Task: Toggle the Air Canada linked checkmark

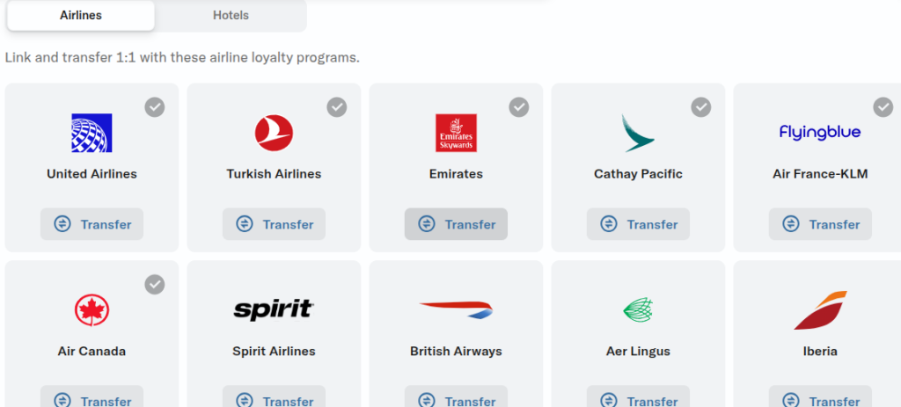Action: pyautogui.click(x=155, y=284)
